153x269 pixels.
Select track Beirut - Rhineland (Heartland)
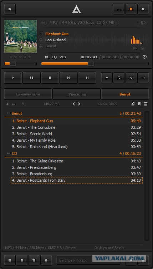(x=77, y=147)
